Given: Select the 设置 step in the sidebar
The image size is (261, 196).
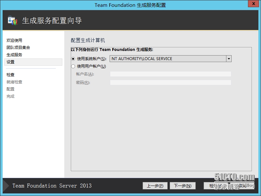Looking at the screenshot, I should pyautogui.click(x=33, y=62).
